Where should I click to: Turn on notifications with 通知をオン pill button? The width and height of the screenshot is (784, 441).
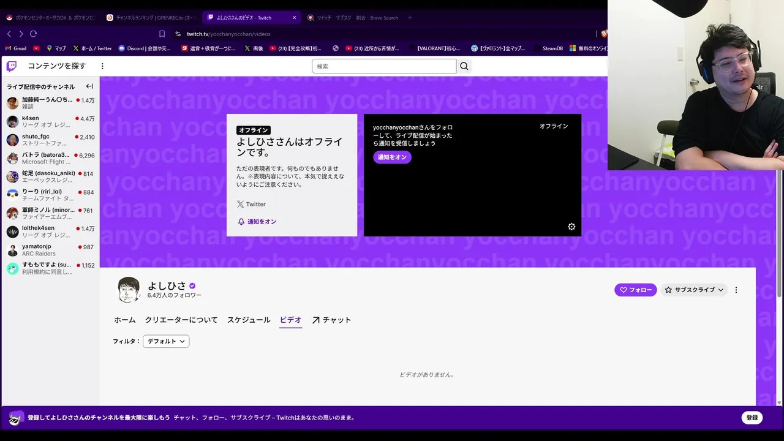(x=392, y=157)
